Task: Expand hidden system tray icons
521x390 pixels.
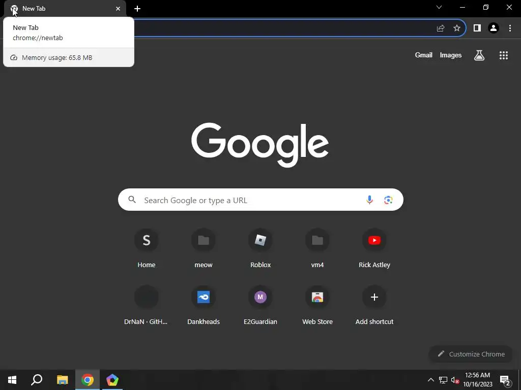Action: pyautogui.click(x=430, y=380)
